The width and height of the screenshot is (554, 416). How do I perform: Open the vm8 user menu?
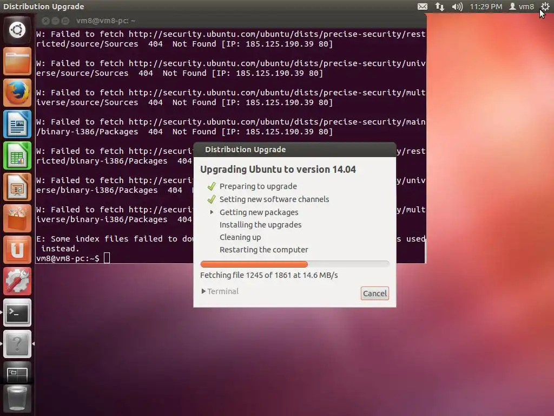522,6
